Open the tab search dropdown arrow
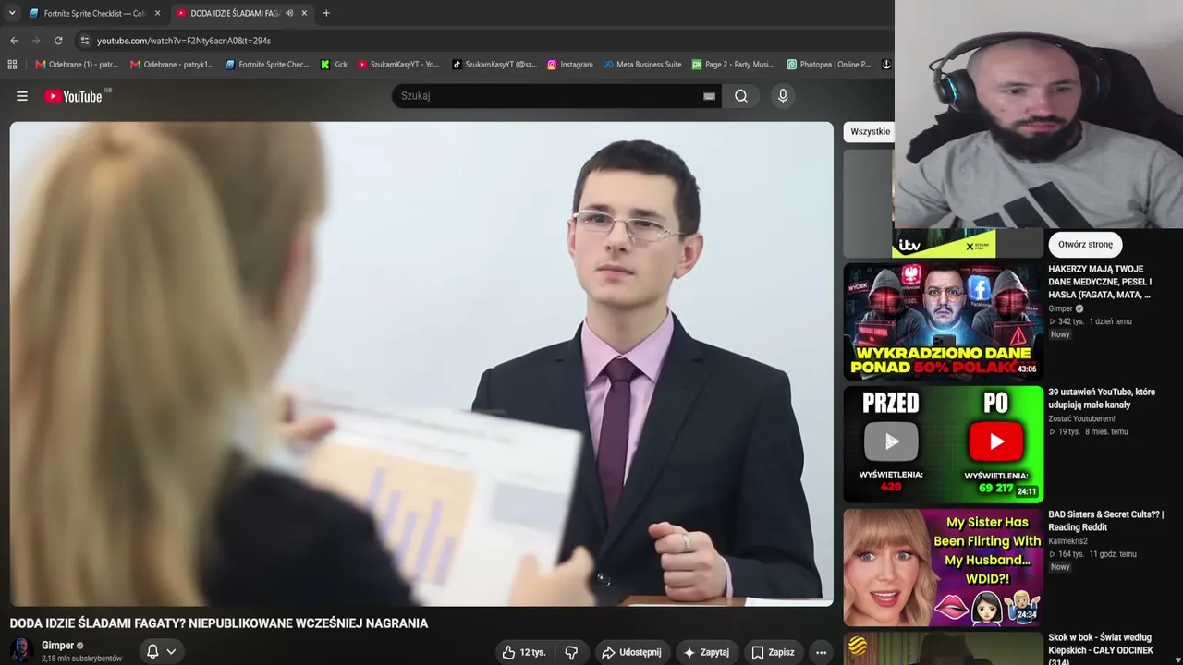The height and width of the screenshot is (665, 1183). tap(12, 13)
